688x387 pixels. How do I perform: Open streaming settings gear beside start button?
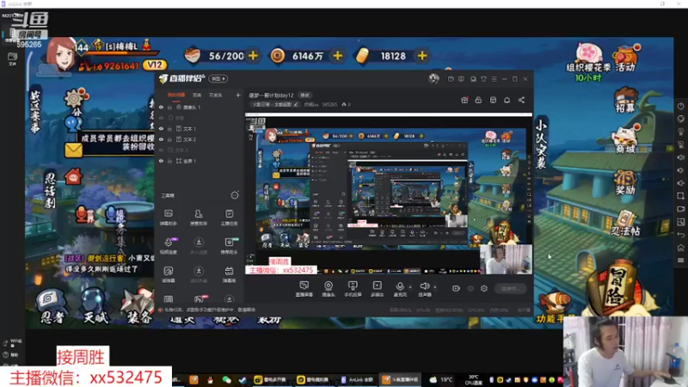(x=484, y=288)
